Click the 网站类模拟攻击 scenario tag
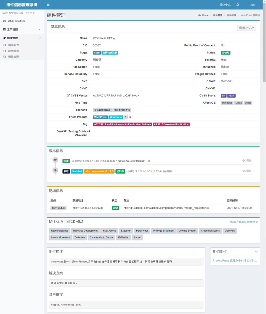The height and width of the screenshot is (314, 266). (x=122, y=110)
